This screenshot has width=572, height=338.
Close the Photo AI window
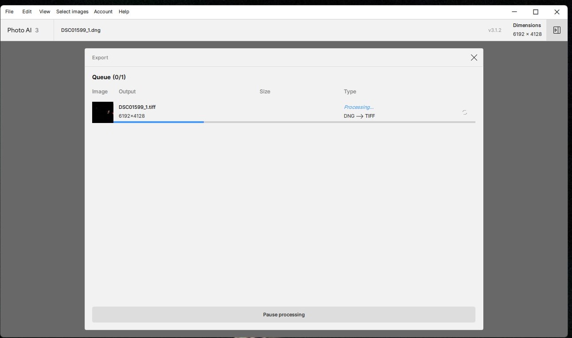coord(557,12)
